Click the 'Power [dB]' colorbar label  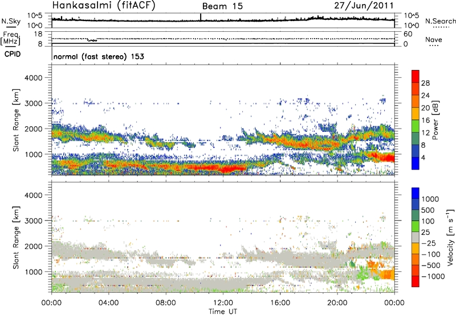435,121
